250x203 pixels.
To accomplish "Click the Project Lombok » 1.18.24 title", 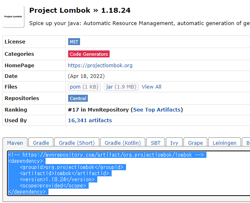I will click(80, 10).
